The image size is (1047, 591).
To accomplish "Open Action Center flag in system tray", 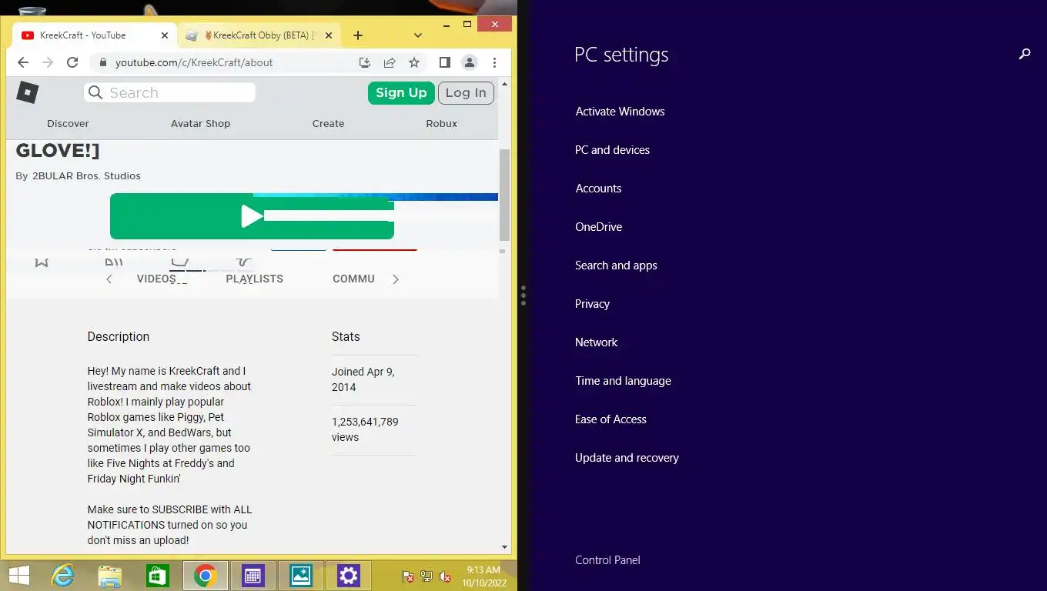I will click(409, 576).
